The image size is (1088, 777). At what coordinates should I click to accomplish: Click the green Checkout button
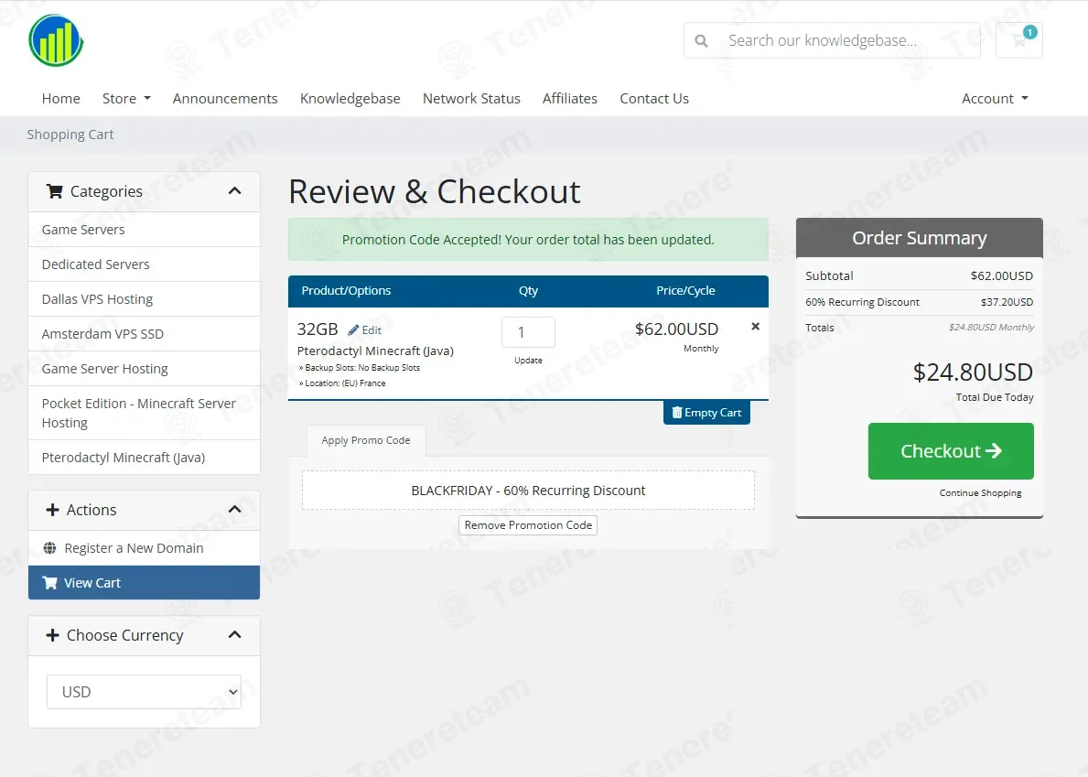click(951, 451)
